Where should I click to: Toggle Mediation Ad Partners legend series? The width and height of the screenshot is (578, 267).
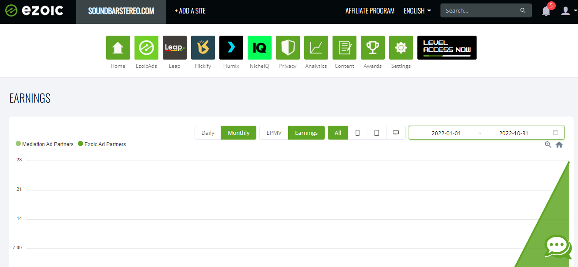(x=44, y=144)
